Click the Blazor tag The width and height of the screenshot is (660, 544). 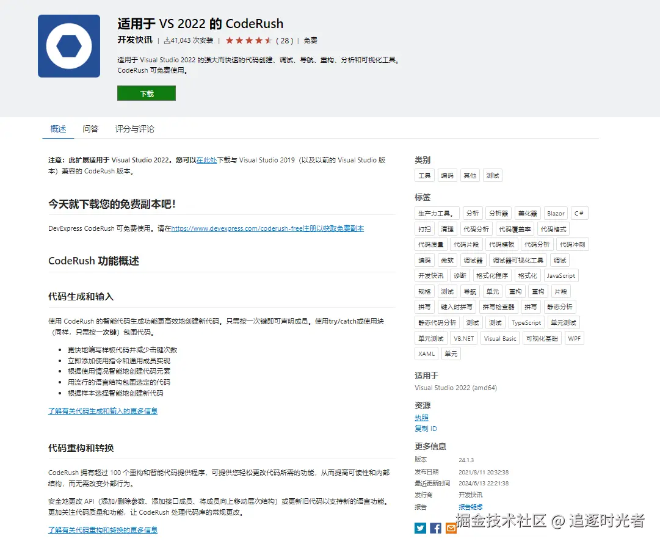[x=556, y=214]
